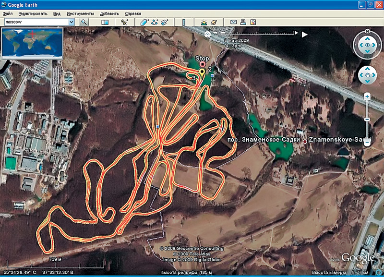The height and width of the screenshot is (277, 384).
Task: Click the print icon in toolbar
Action: click(x=243, y=22)
